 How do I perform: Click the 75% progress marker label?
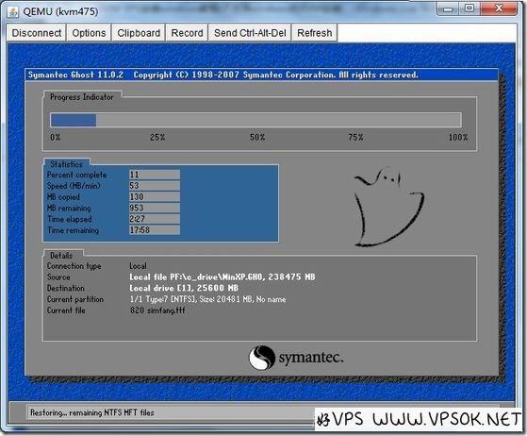pyautogui.click(x=355, y=137)
